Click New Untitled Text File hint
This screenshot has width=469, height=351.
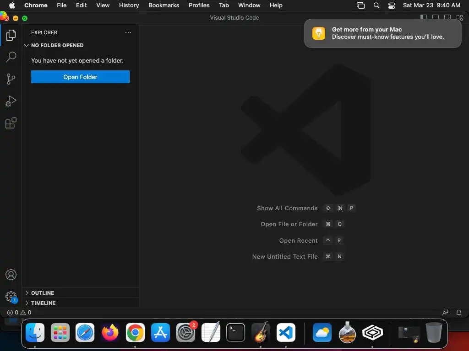(298, 257)
